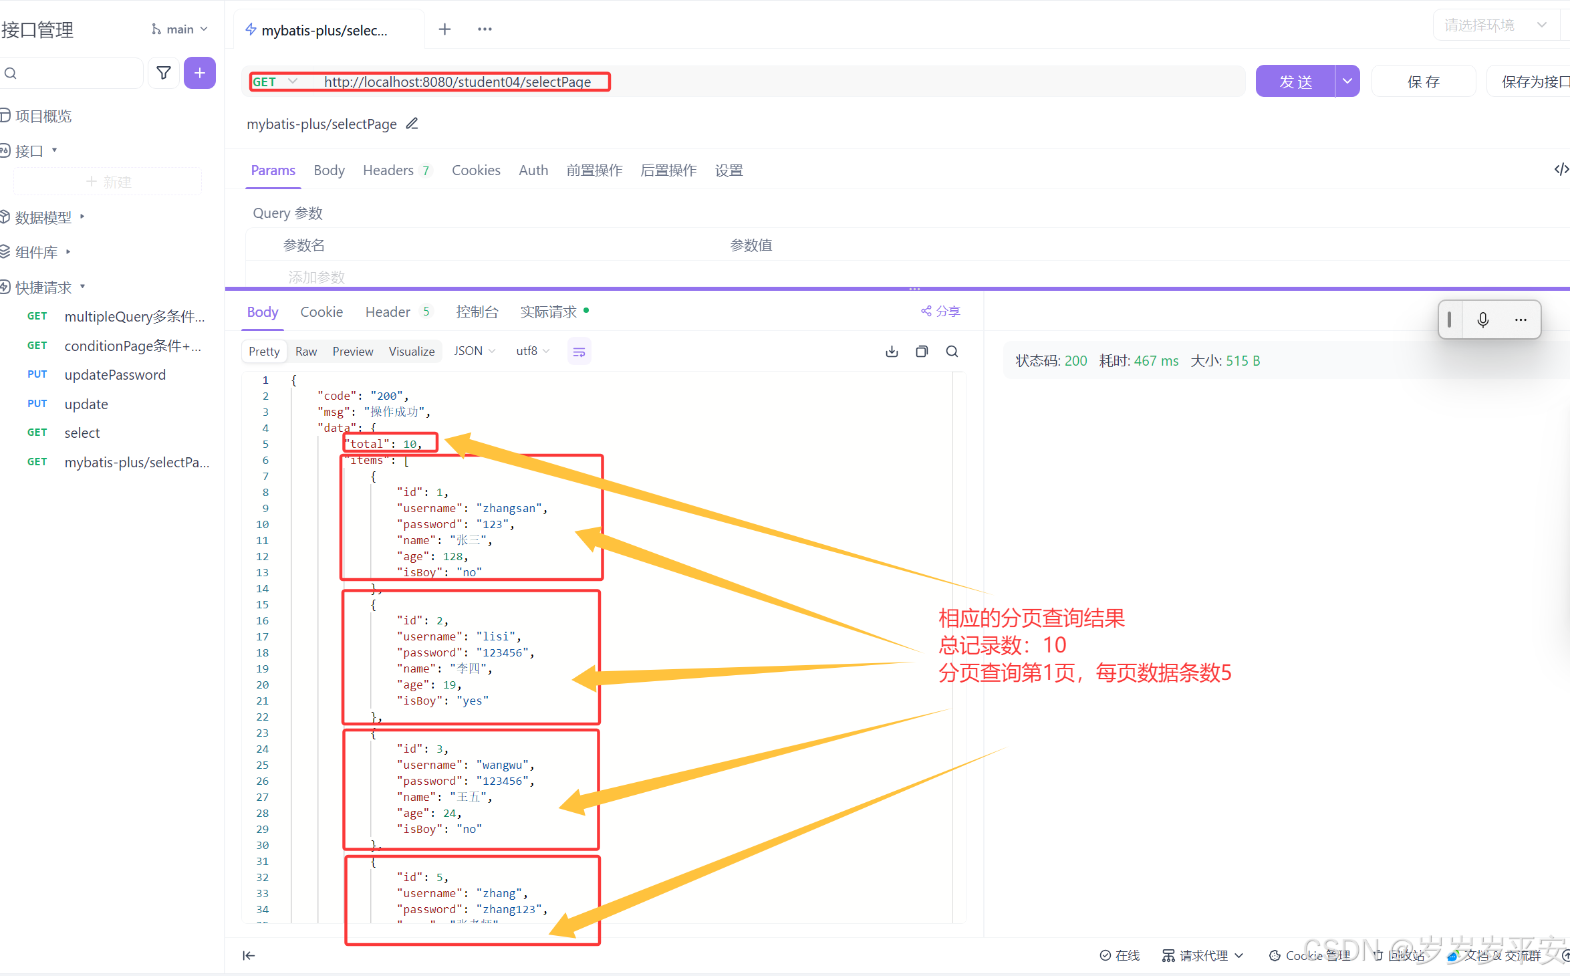1570x976 pixels.
Task: Download the response body
Action: click(892, 352)
